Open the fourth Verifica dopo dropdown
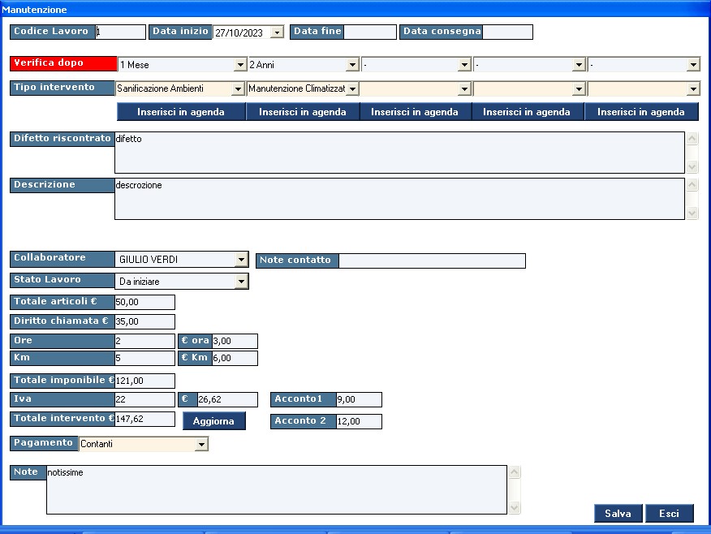Image resolution: width=711 pixels, height=534 pixels. point(579,65)
